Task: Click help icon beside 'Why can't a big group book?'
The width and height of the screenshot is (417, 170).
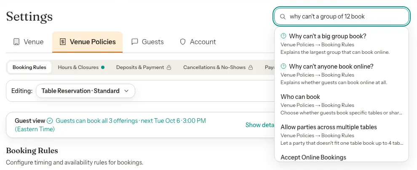Action: point(283,36)
